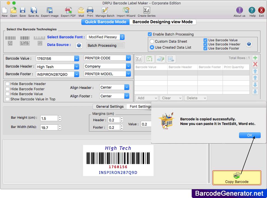Click the green plus add row icon
Viewport: 267px width, 198px height.
tap(255, 58)
